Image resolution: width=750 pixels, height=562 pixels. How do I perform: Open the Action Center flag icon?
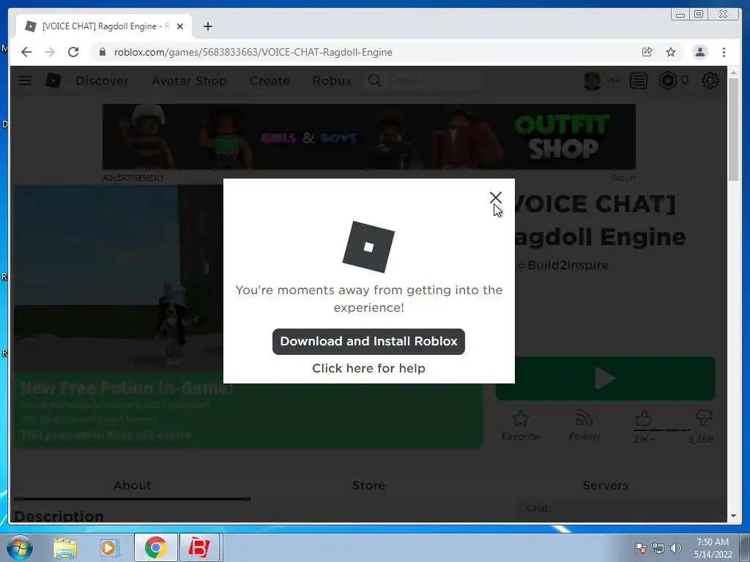pyautogui.click(x=640, y=547)
